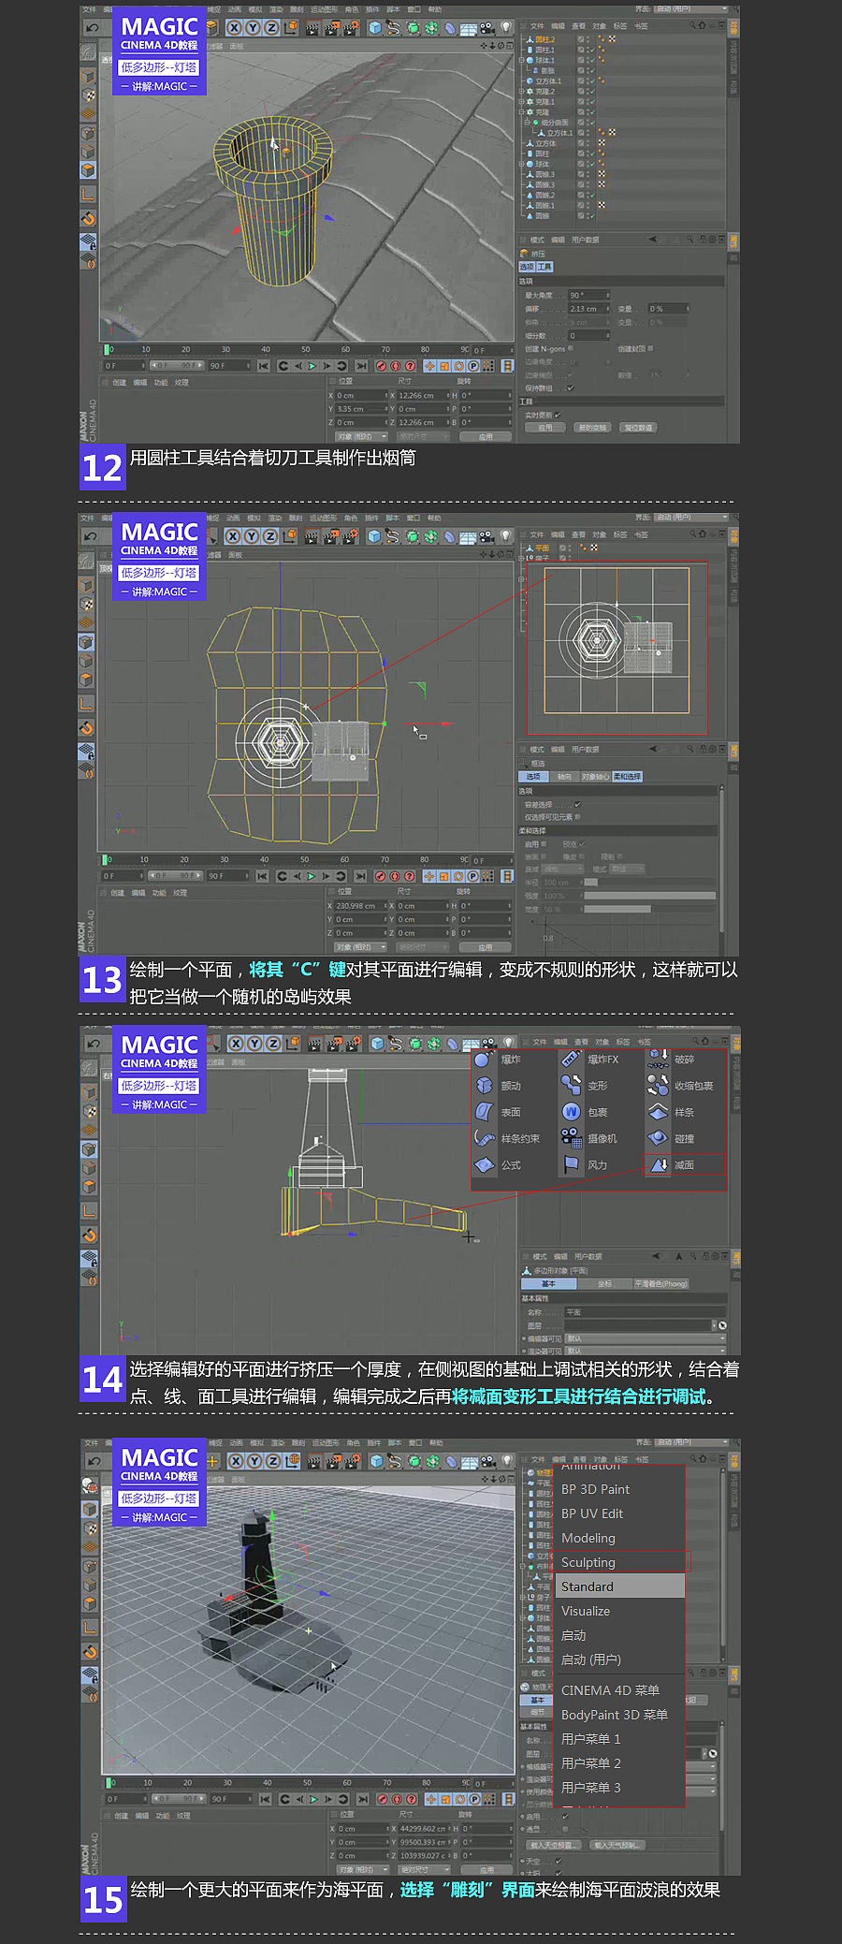Open the 界面 layout dropdown in step 12

[690, 8]
